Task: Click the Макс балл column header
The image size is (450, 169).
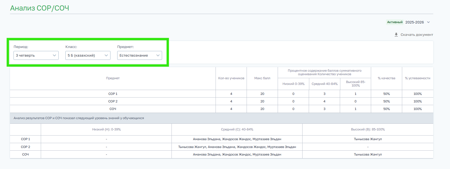Action: point(262,78)
